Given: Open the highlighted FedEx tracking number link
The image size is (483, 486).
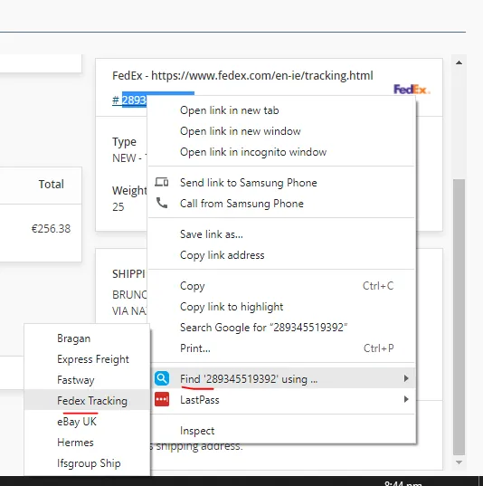Looking at the screenshot, I should coord(129,100).
